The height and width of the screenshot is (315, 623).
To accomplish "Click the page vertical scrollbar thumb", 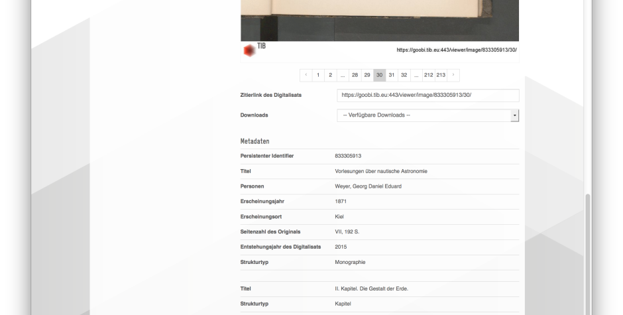I will pyautogui.click(x=588, y=254).
